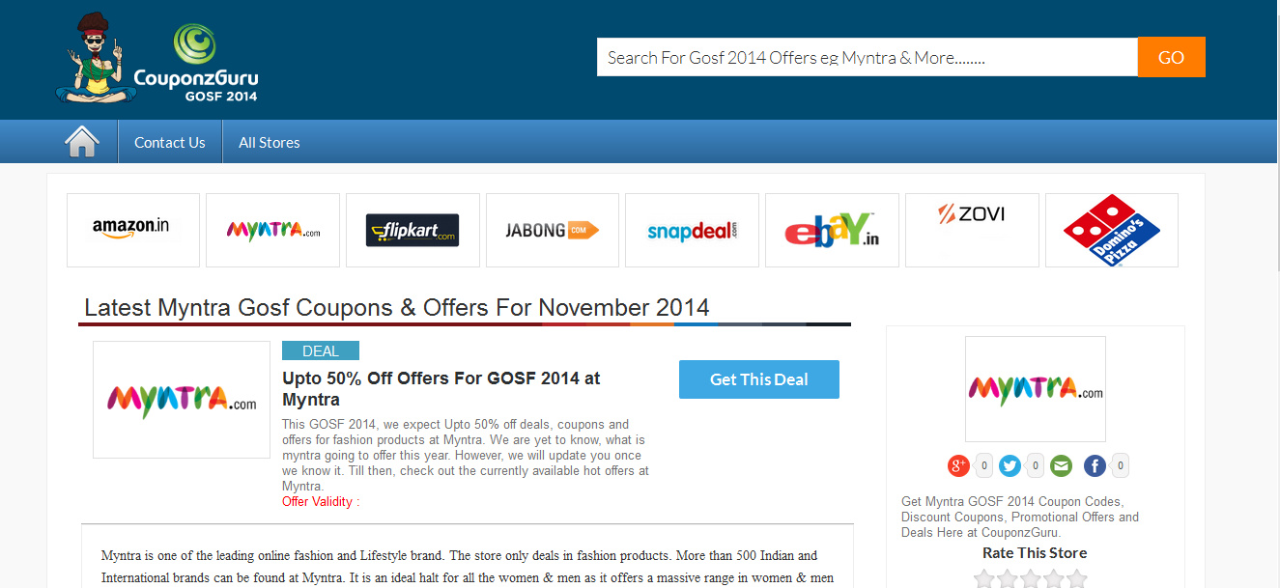Open Contact Us menu item

click(x=170, y=142)
